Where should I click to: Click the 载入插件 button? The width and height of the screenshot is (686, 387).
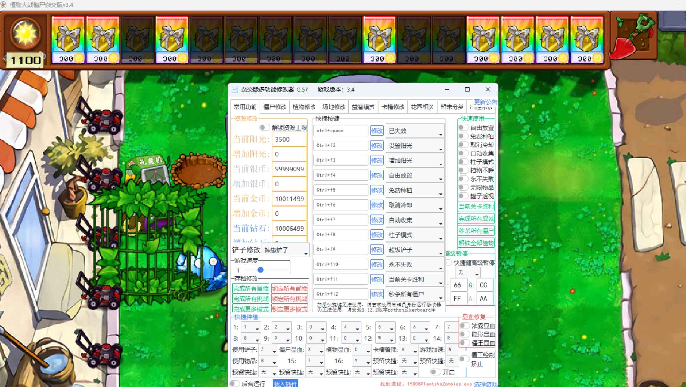click(x=285, y=383)
